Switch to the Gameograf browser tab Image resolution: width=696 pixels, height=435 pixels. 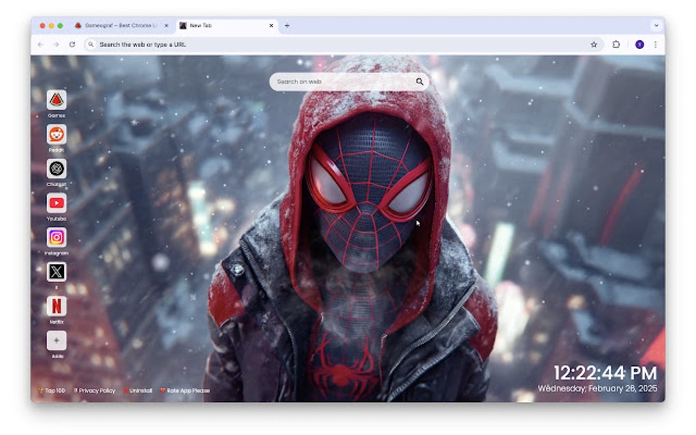pos(119,25)
